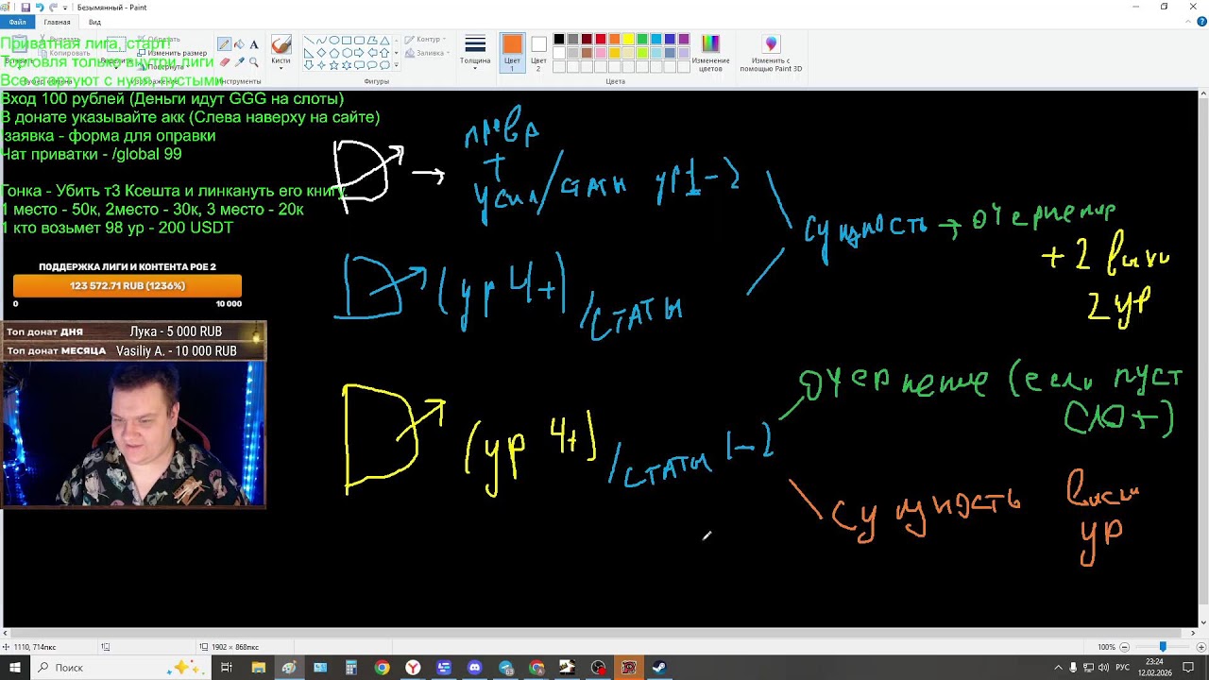Switch to the Home (Главная) tab
The width and height of the screenshot is (1209, 680).
(57, 22)
